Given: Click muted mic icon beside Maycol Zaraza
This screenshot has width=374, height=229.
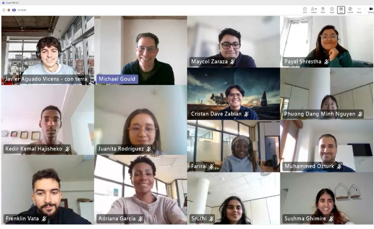Looking at the screenshot, I should coord(232,62).
